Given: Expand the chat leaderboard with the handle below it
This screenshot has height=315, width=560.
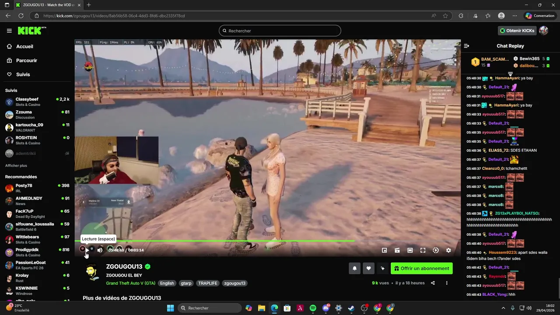Looking at the screenshot, I should click(510, 74).
